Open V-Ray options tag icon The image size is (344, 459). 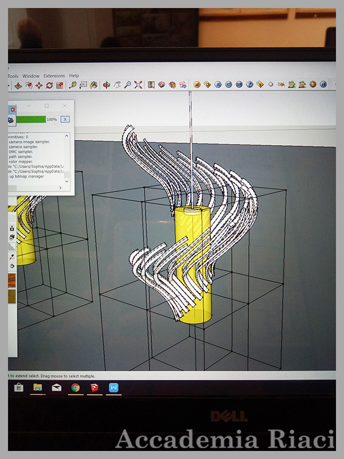click(208, 84)
